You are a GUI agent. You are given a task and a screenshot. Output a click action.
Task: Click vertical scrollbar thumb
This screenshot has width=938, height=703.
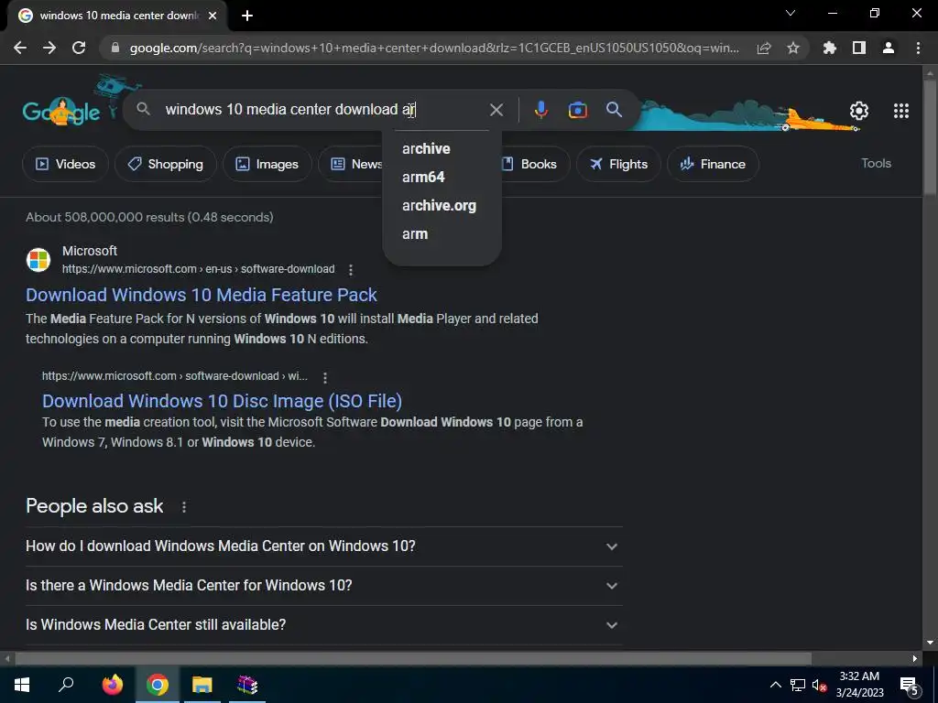930,137
